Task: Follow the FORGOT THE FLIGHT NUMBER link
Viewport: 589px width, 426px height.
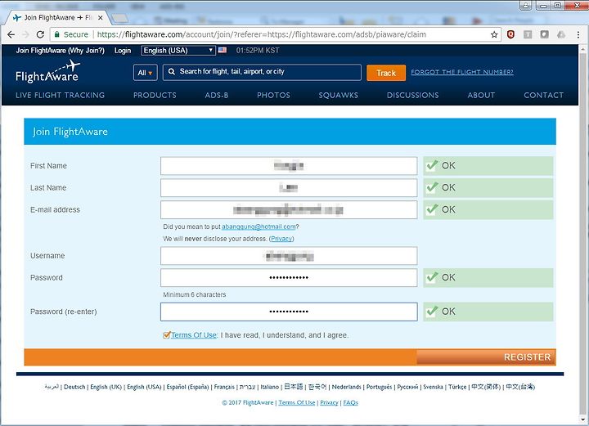Action: click(x=462, y=72)
